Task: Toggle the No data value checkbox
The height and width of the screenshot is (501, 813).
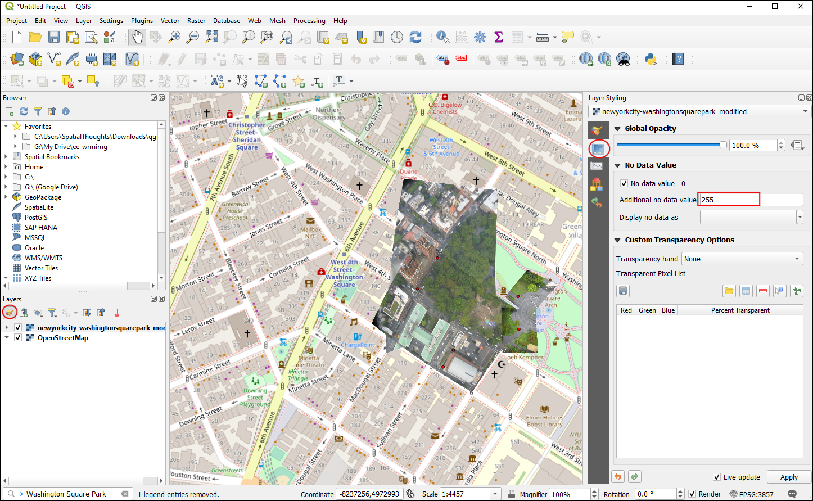Action: coord(624,183)
